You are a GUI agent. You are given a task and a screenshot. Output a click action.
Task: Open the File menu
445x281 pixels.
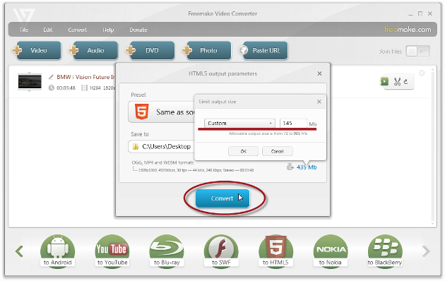pyautogui.click(x=24, y=30)
